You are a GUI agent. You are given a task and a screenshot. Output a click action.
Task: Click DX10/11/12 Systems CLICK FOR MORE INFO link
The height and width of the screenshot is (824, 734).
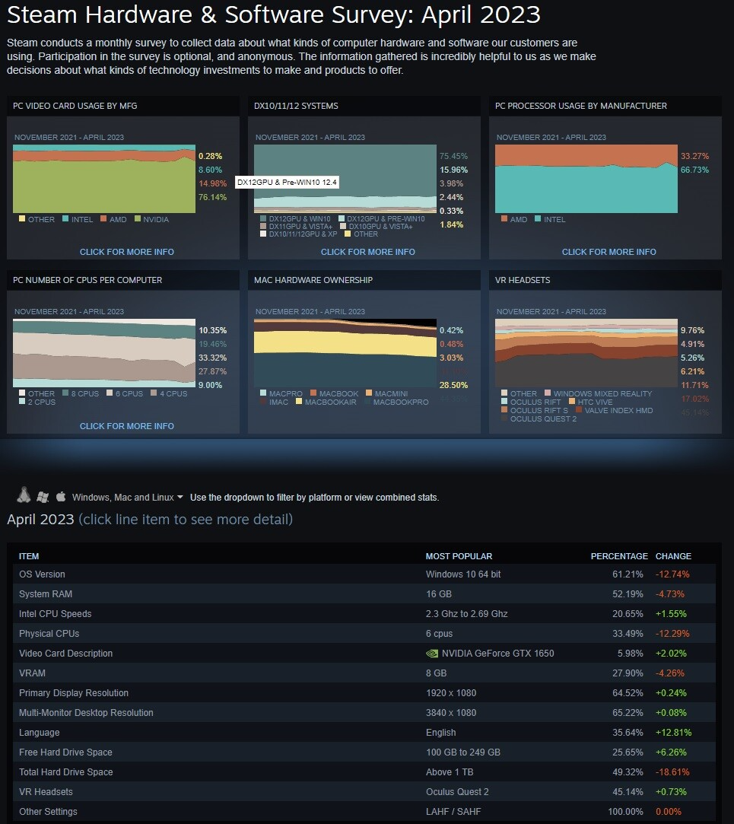[x=368, y=252]
